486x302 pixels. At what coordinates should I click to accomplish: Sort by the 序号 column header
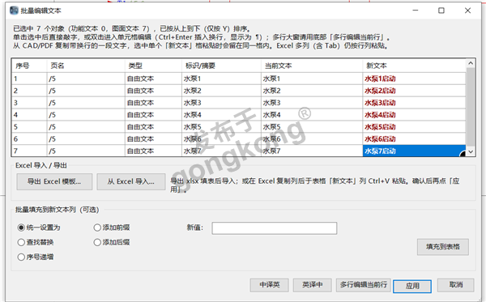pos(29,66)
